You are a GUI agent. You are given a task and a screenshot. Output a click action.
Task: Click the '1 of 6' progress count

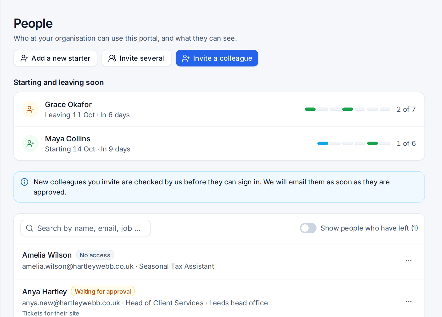point(406,143)
